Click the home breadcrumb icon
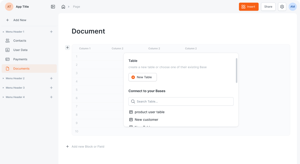This screenshot has width=300, height=164. [x=63, y=6]
